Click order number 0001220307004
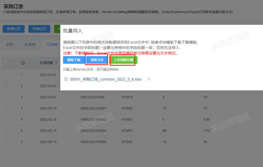Image resolution: width=263 pixels, height=167 pixels. click(x=93, y=97)
